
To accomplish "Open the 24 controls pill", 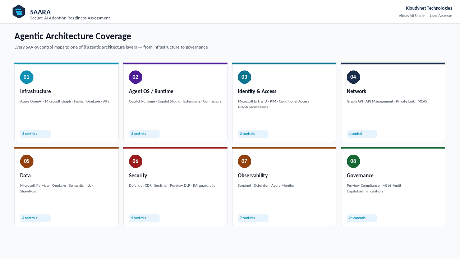I will pyautogui.click(x=362, y=218).
